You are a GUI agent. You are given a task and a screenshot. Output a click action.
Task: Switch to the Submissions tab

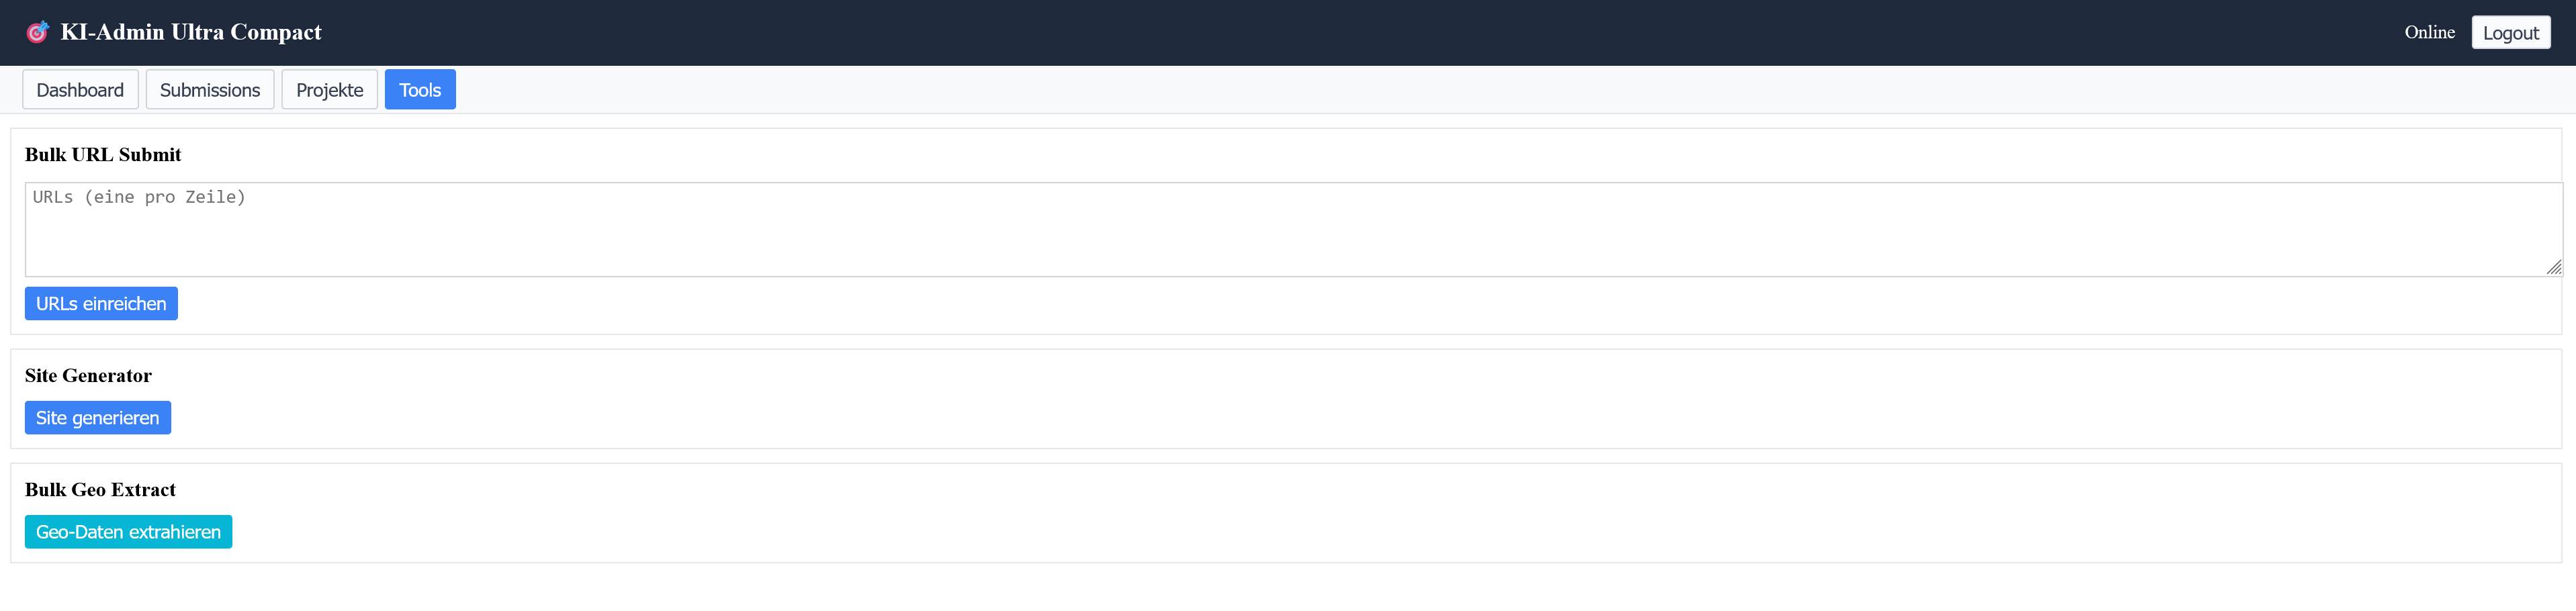(210, 90)
